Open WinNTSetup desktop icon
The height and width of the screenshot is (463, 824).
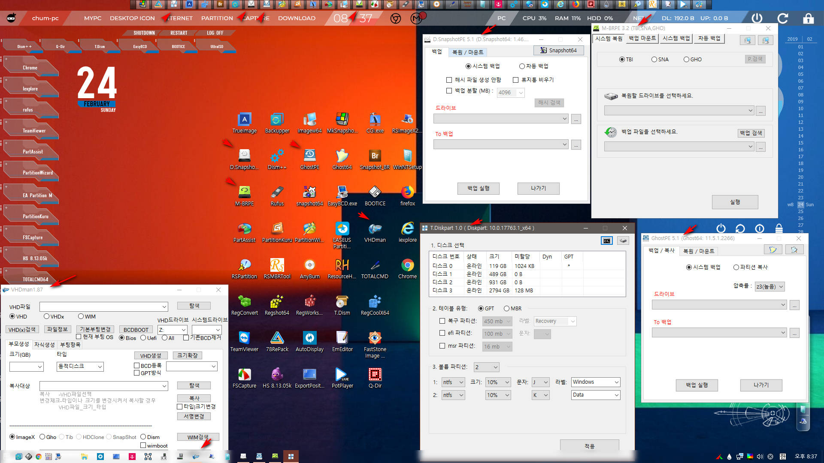[x=407, y=159]
